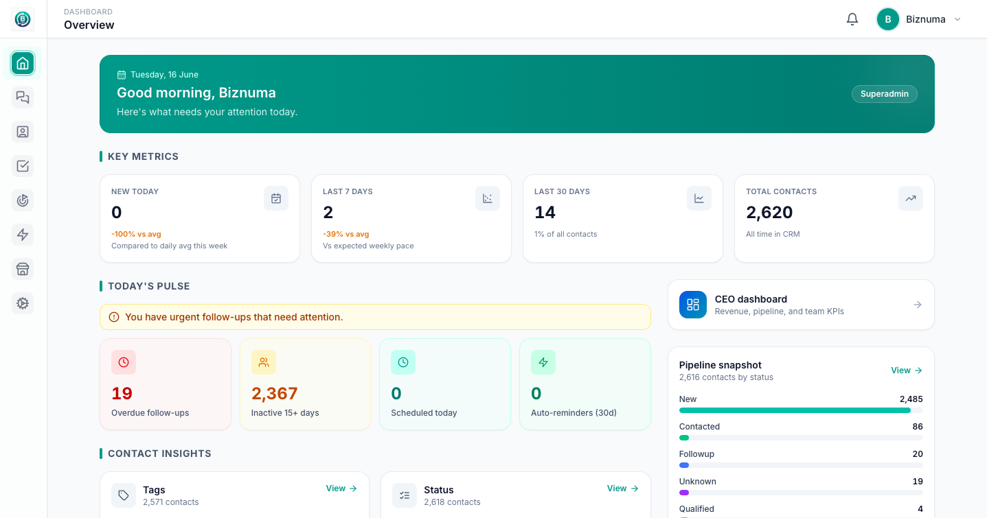Screen dimensions: 987x518
Task: Click the blue CEO dashboard grid icon
Action: coord(693,305)
